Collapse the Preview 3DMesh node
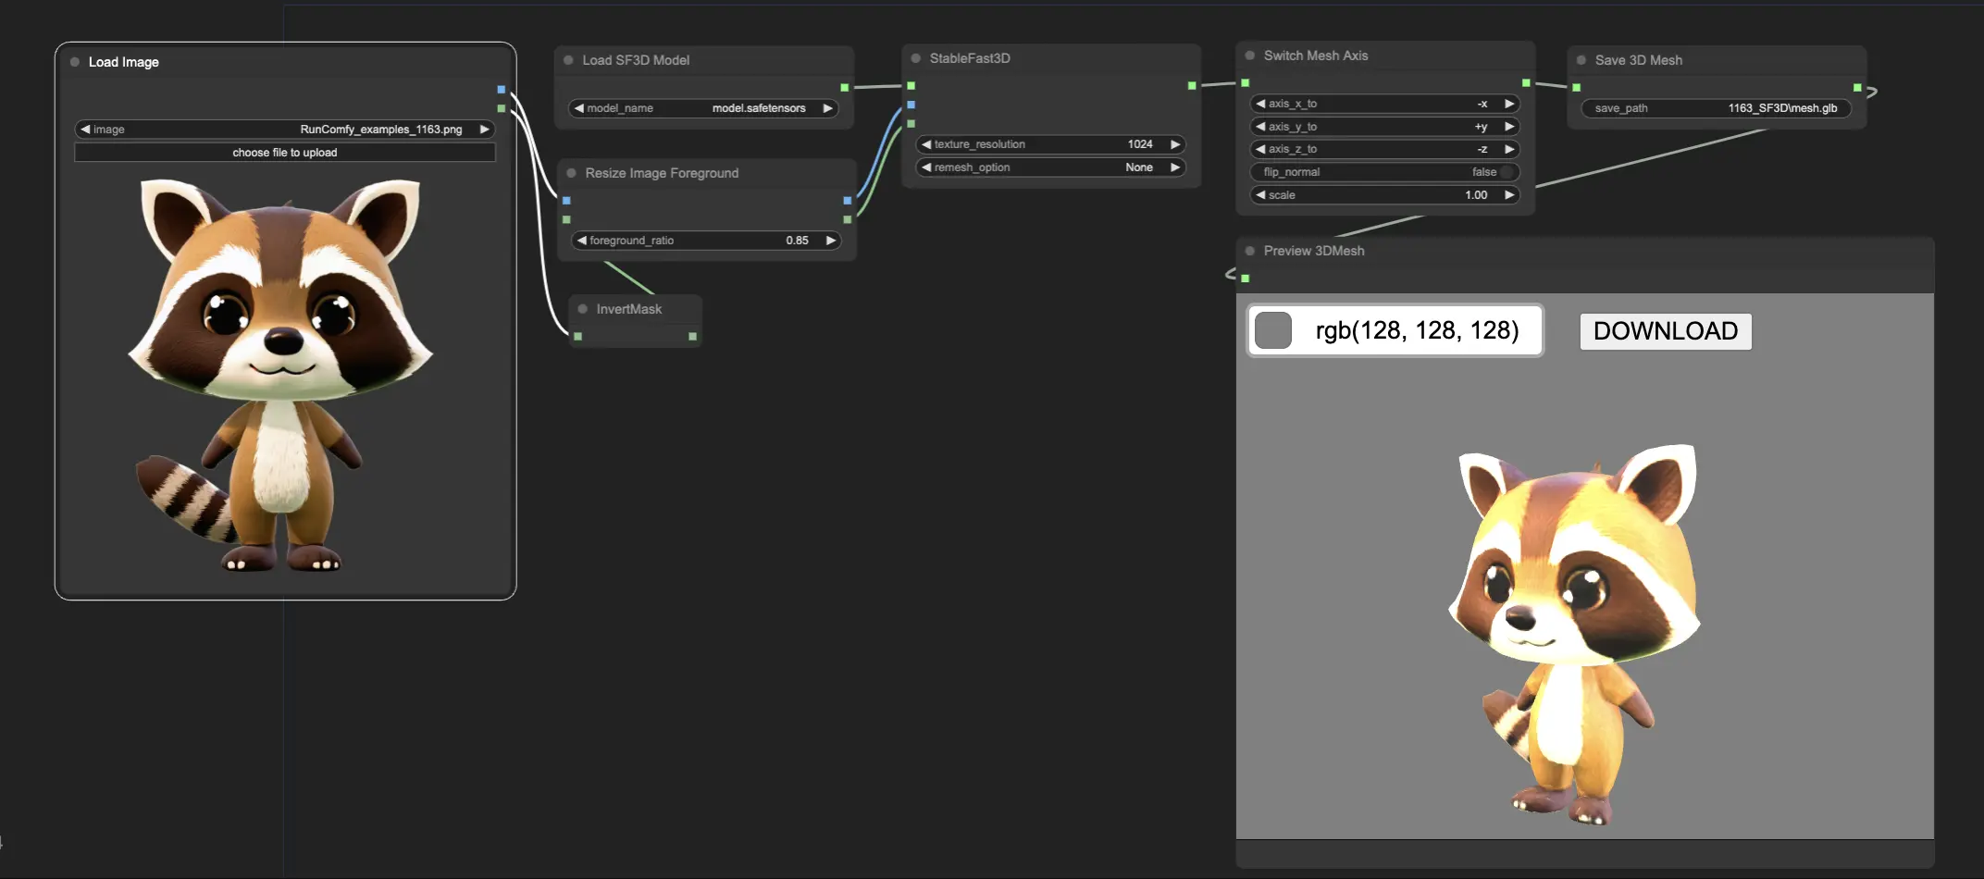Image resolution: width=1984 pixels, height=879 pixels. [x=1250, y=251]
